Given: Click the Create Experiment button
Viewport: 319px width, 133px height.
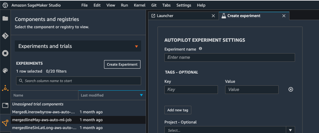Looking at the screenshot, I should tap(122, 64).
